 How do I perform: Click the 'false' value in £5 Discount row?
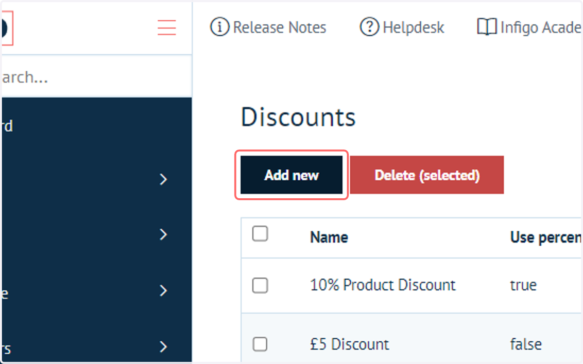pyautogui.click(x=526, y=345)
